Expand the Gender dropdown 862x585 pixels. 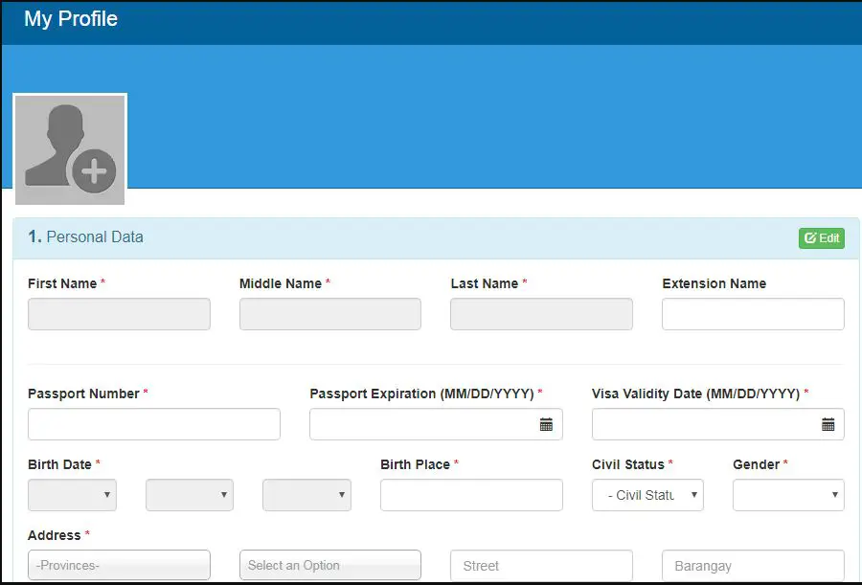(x=788, y=495)
